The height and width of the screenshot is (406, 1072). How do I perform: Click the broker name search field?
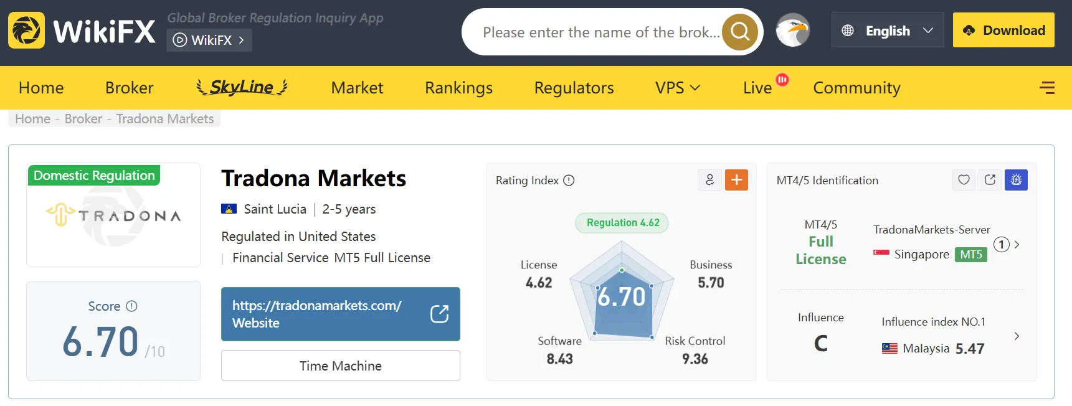(601, 32)
